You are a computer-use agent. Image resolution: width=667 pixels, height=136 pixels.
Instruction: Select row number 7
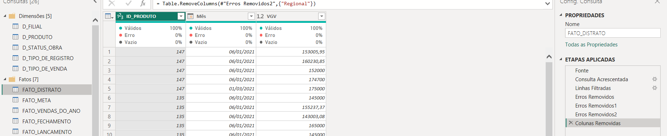pos(109,107)
